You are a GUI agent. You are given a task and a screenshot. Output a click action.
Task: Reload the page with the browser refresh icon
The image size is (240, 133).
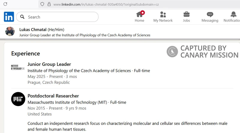click(5, 4)
